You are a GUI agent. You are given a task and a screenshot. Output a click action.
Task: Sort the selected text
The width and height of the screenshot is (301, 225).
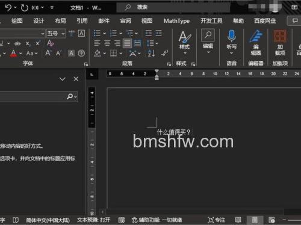tap(151, 53)
